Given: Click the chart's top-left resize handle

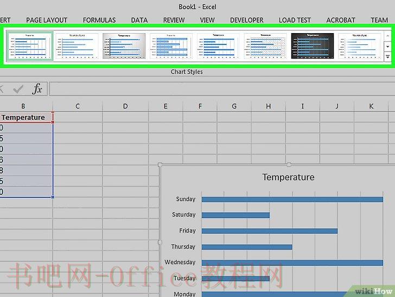Looking at the screenshot, I should (x=160, y=165).
